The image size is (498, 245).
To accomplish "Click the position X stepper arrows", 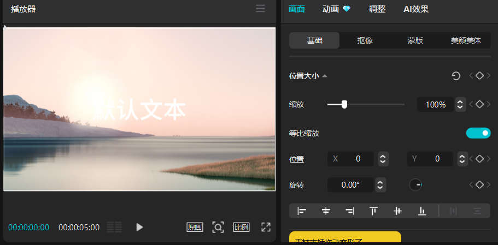I will coord(383,159).
